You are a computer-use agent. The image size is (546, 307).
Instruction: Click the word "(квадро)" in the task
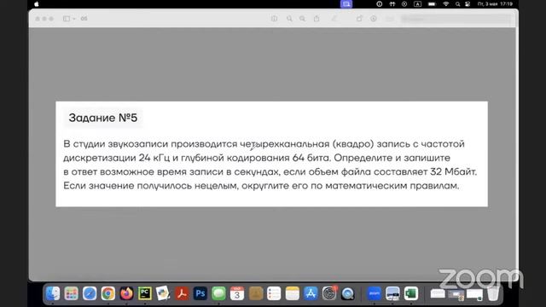coord(353,144)
